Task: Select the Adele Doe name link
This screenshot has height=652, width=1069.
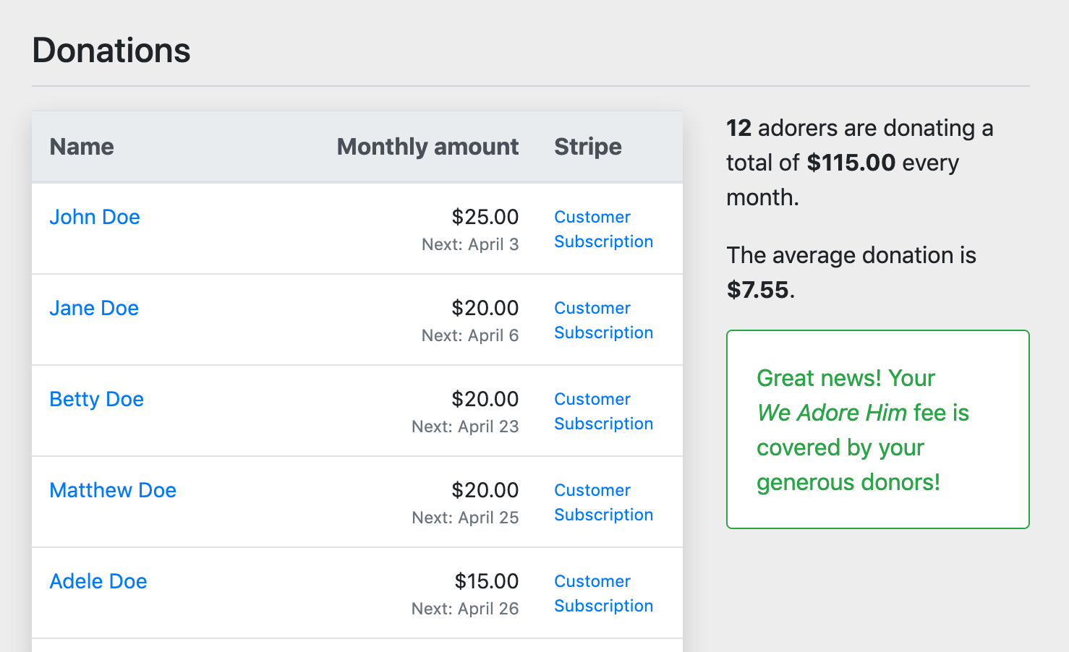Action: (x=98, y=581)
